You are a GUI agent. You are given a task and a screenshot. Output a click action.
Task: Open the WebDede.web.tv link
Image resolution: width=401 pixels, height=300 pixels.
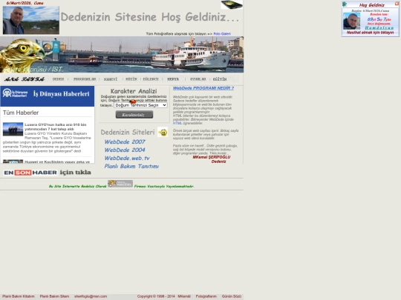click(x=127, y=159)
